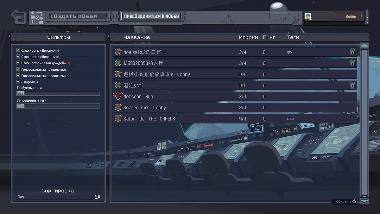Click the back arrow icon

(x=19, y=17)
